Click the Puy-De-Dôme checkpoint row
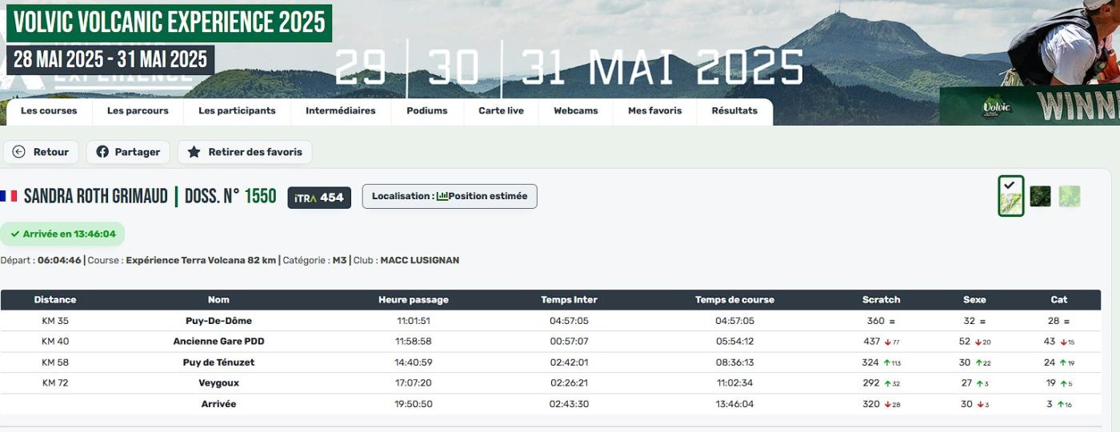 218,321
